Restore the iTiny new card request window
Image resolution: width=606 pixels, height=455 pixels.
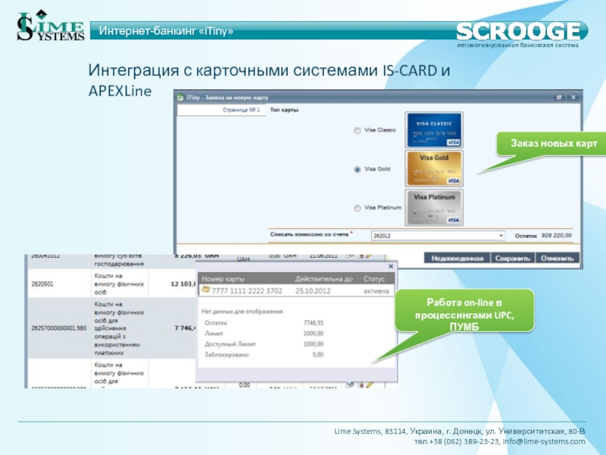click(x=559, y=97)
